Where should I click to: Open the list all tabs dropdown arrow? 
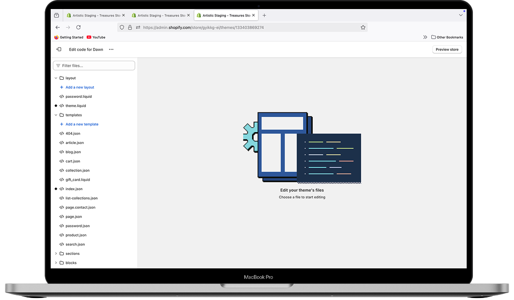[x=461, y=15]
